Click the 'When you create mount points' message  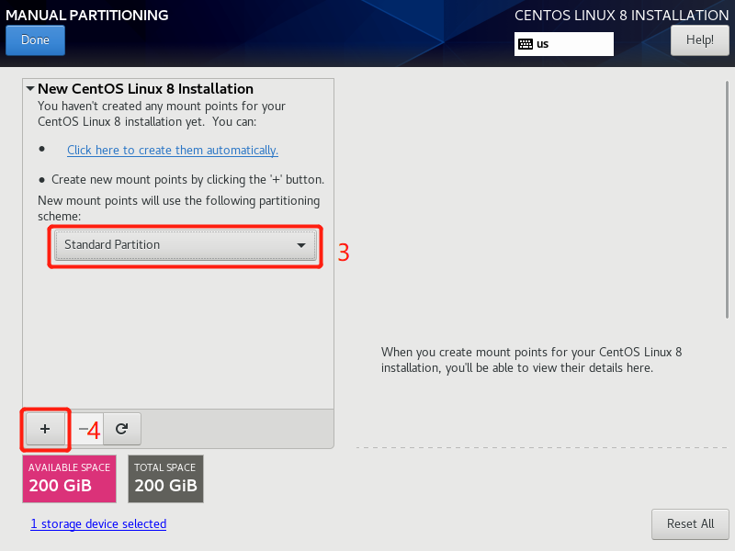531,360
